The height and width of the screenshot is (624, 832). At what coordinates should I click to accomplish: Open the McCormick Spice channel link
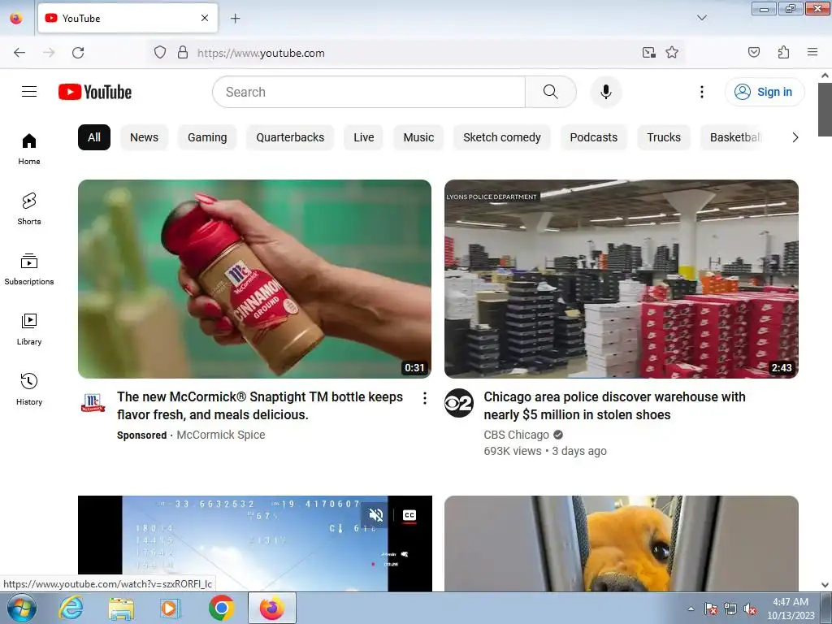click(x=221, y=435)
